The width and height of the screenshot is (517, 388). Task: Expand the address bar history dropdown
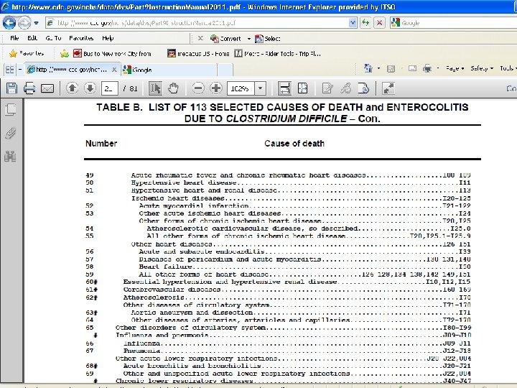(x=353, y=23)
